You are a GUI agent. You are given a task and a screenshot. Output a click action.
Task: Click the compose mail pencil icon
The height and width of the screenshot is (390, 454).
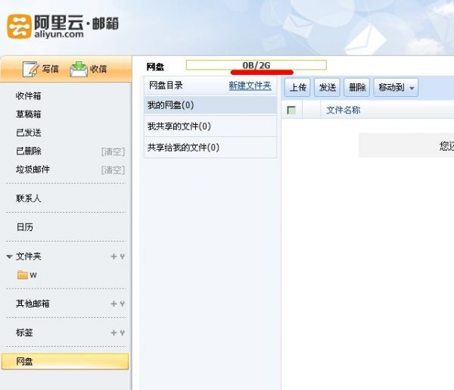pos(31,69)
